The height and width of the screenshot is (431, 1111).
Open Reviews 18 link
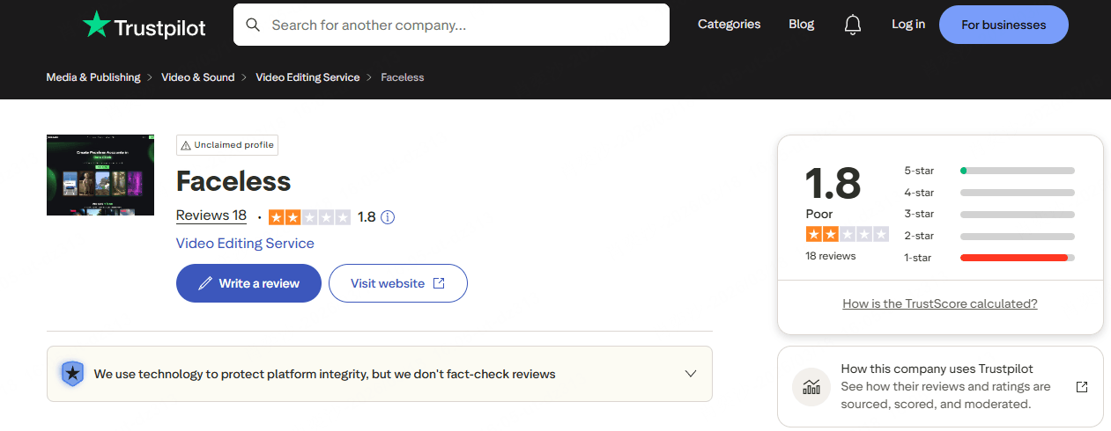[x=211, y=215]
